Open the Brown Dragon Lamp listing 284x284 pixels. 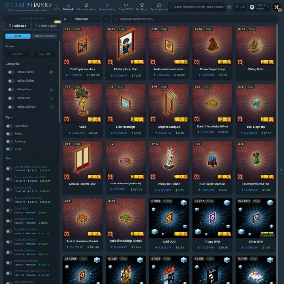212,53
